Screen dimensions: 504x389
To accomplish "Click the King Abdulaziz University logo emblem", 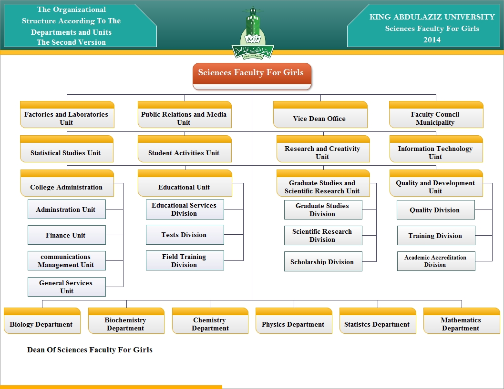I will tap(253, 33).
